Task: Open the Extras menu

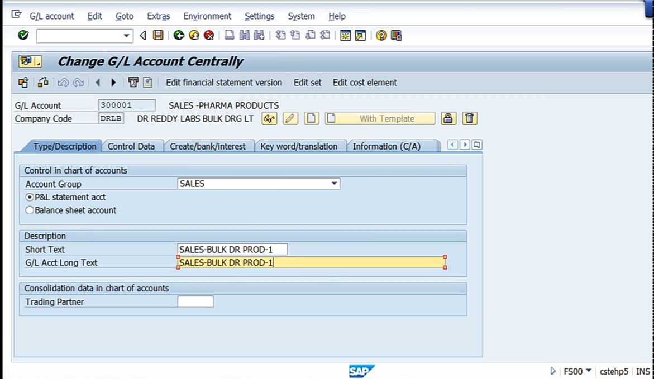Action: click(x=159, y=16)
